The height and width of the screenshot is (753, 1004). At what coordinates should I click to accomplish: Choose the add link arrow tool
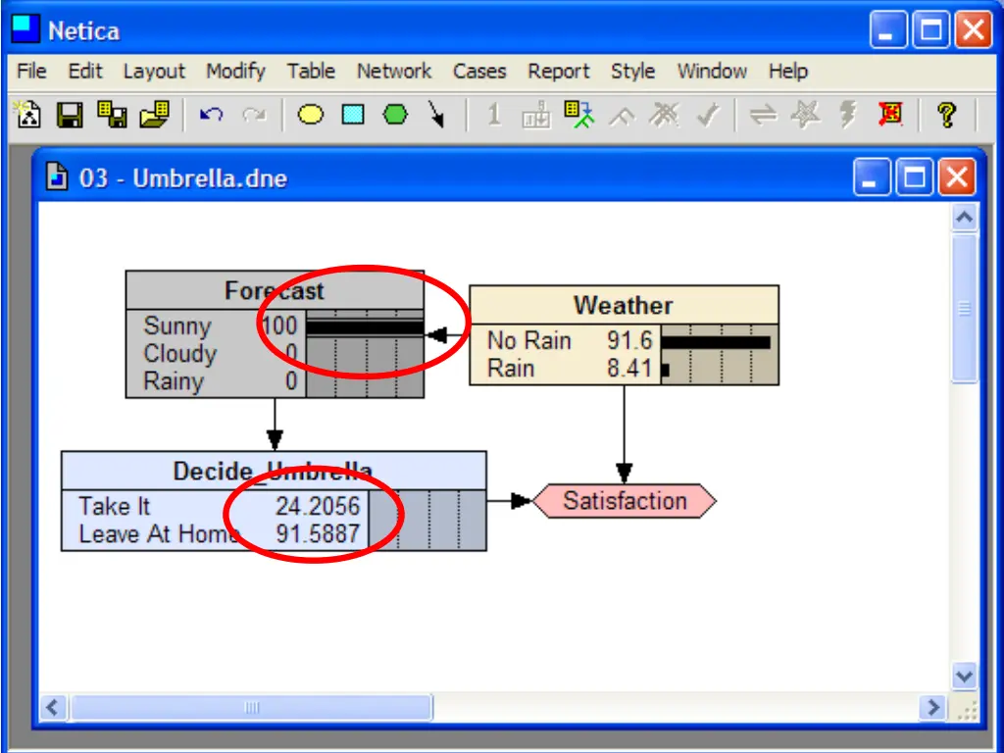pyautogui.click(x=436, y=116)
